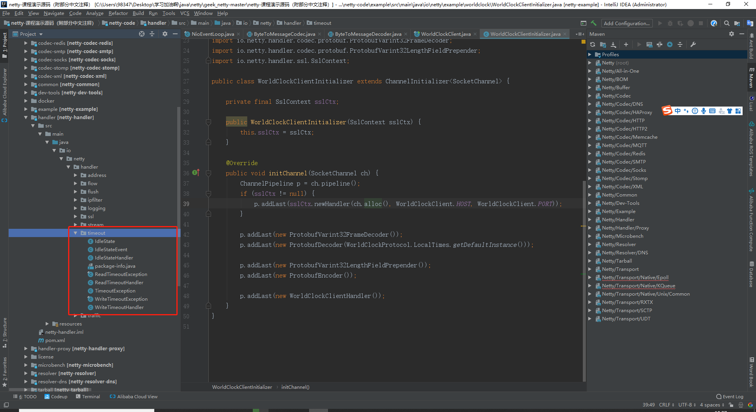This screenshot has width=756, height=412.
Task: Download Maven sources and documentation
Action: pos(613,44)
